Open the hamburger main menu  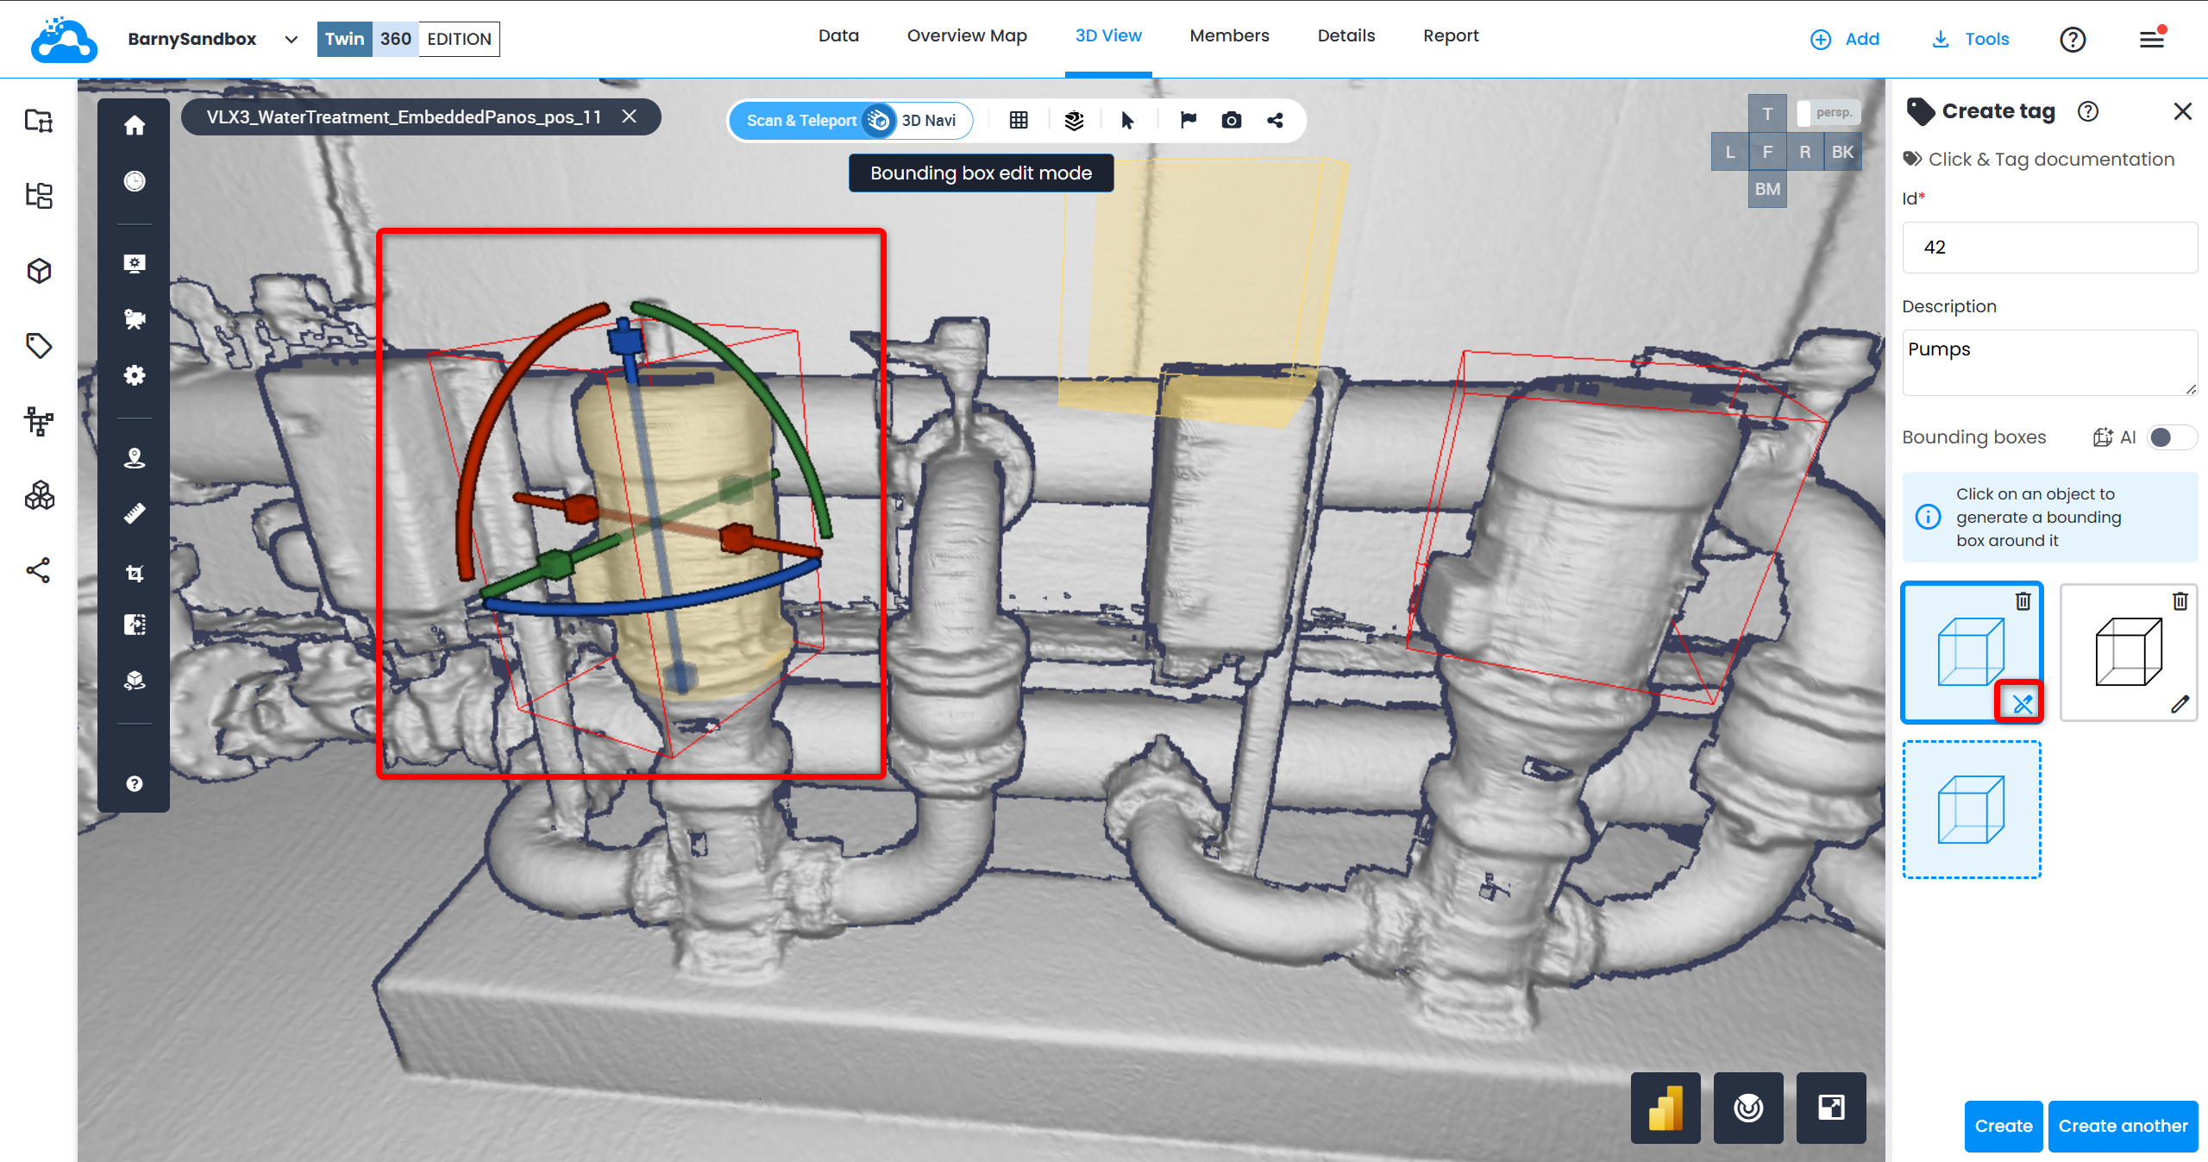coord(2152,39)
